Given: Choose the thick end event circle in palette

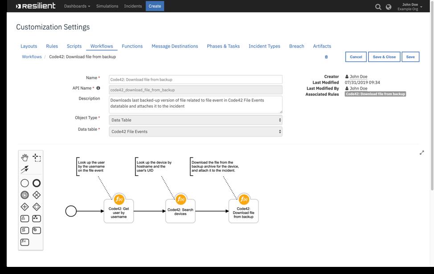Looking at the screenshot, I should (x=37, y=183).
